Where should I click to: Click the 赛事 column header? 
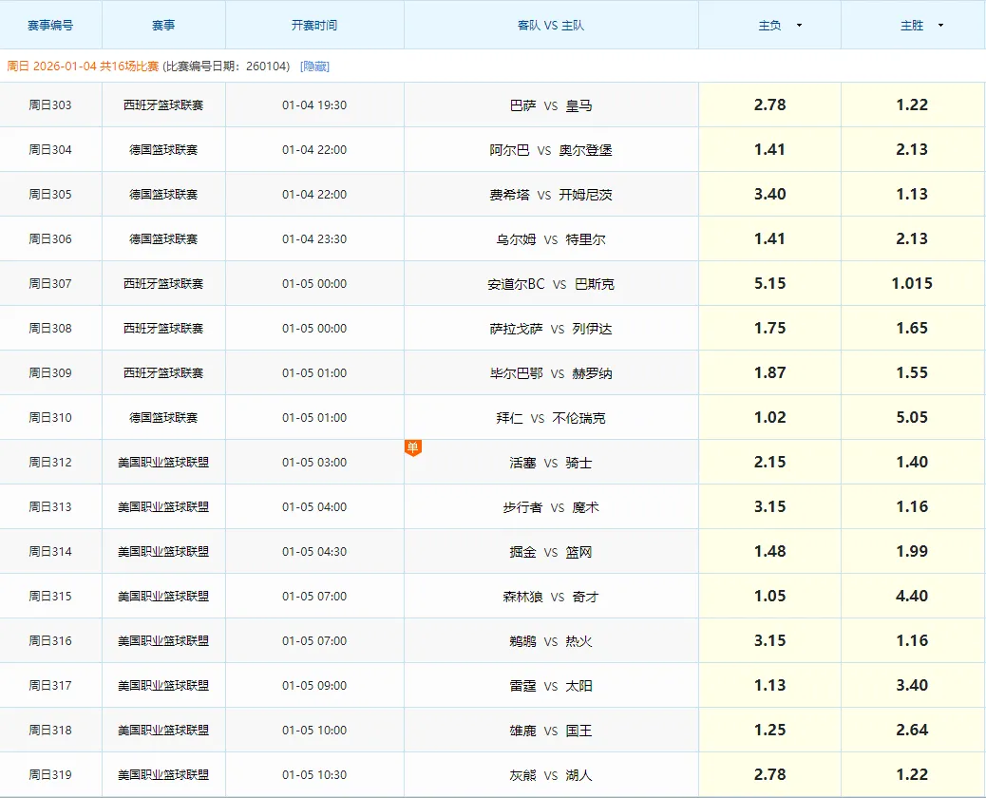coord(163,26)
